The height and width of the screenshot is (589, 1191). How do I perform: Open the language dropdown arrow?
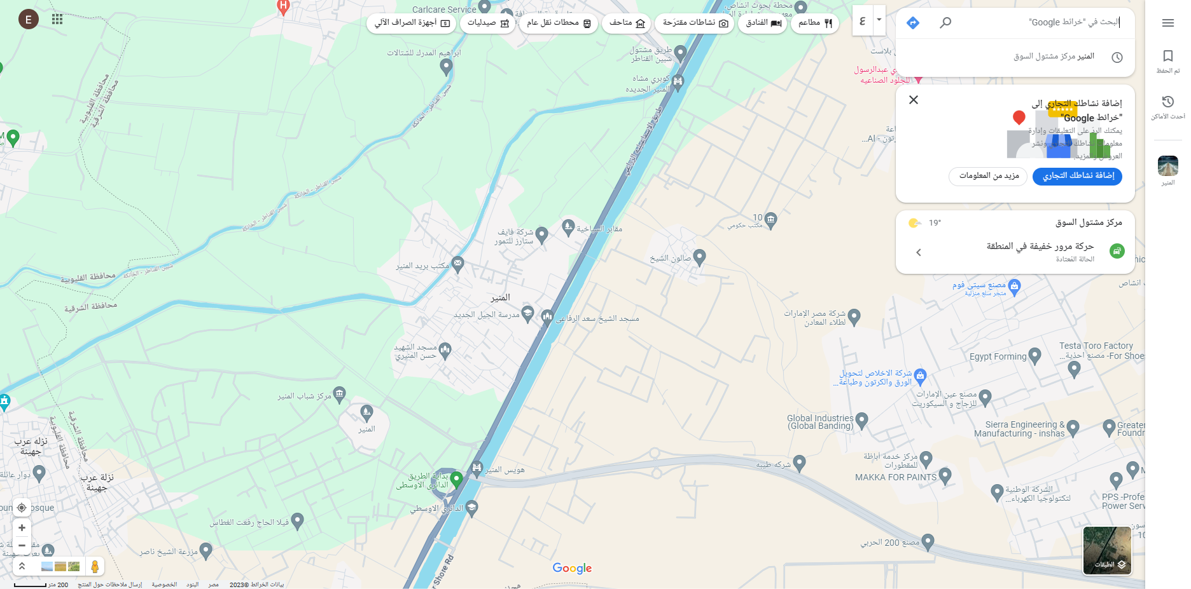879,20
